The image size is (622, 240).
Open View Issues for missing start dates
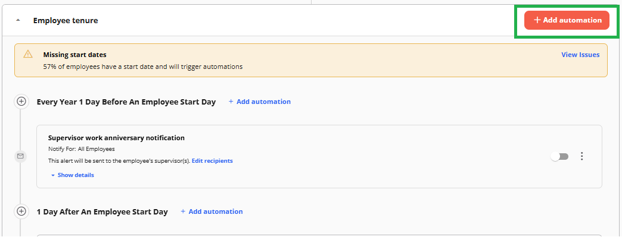pyautogui.click(x=580, y=55)
